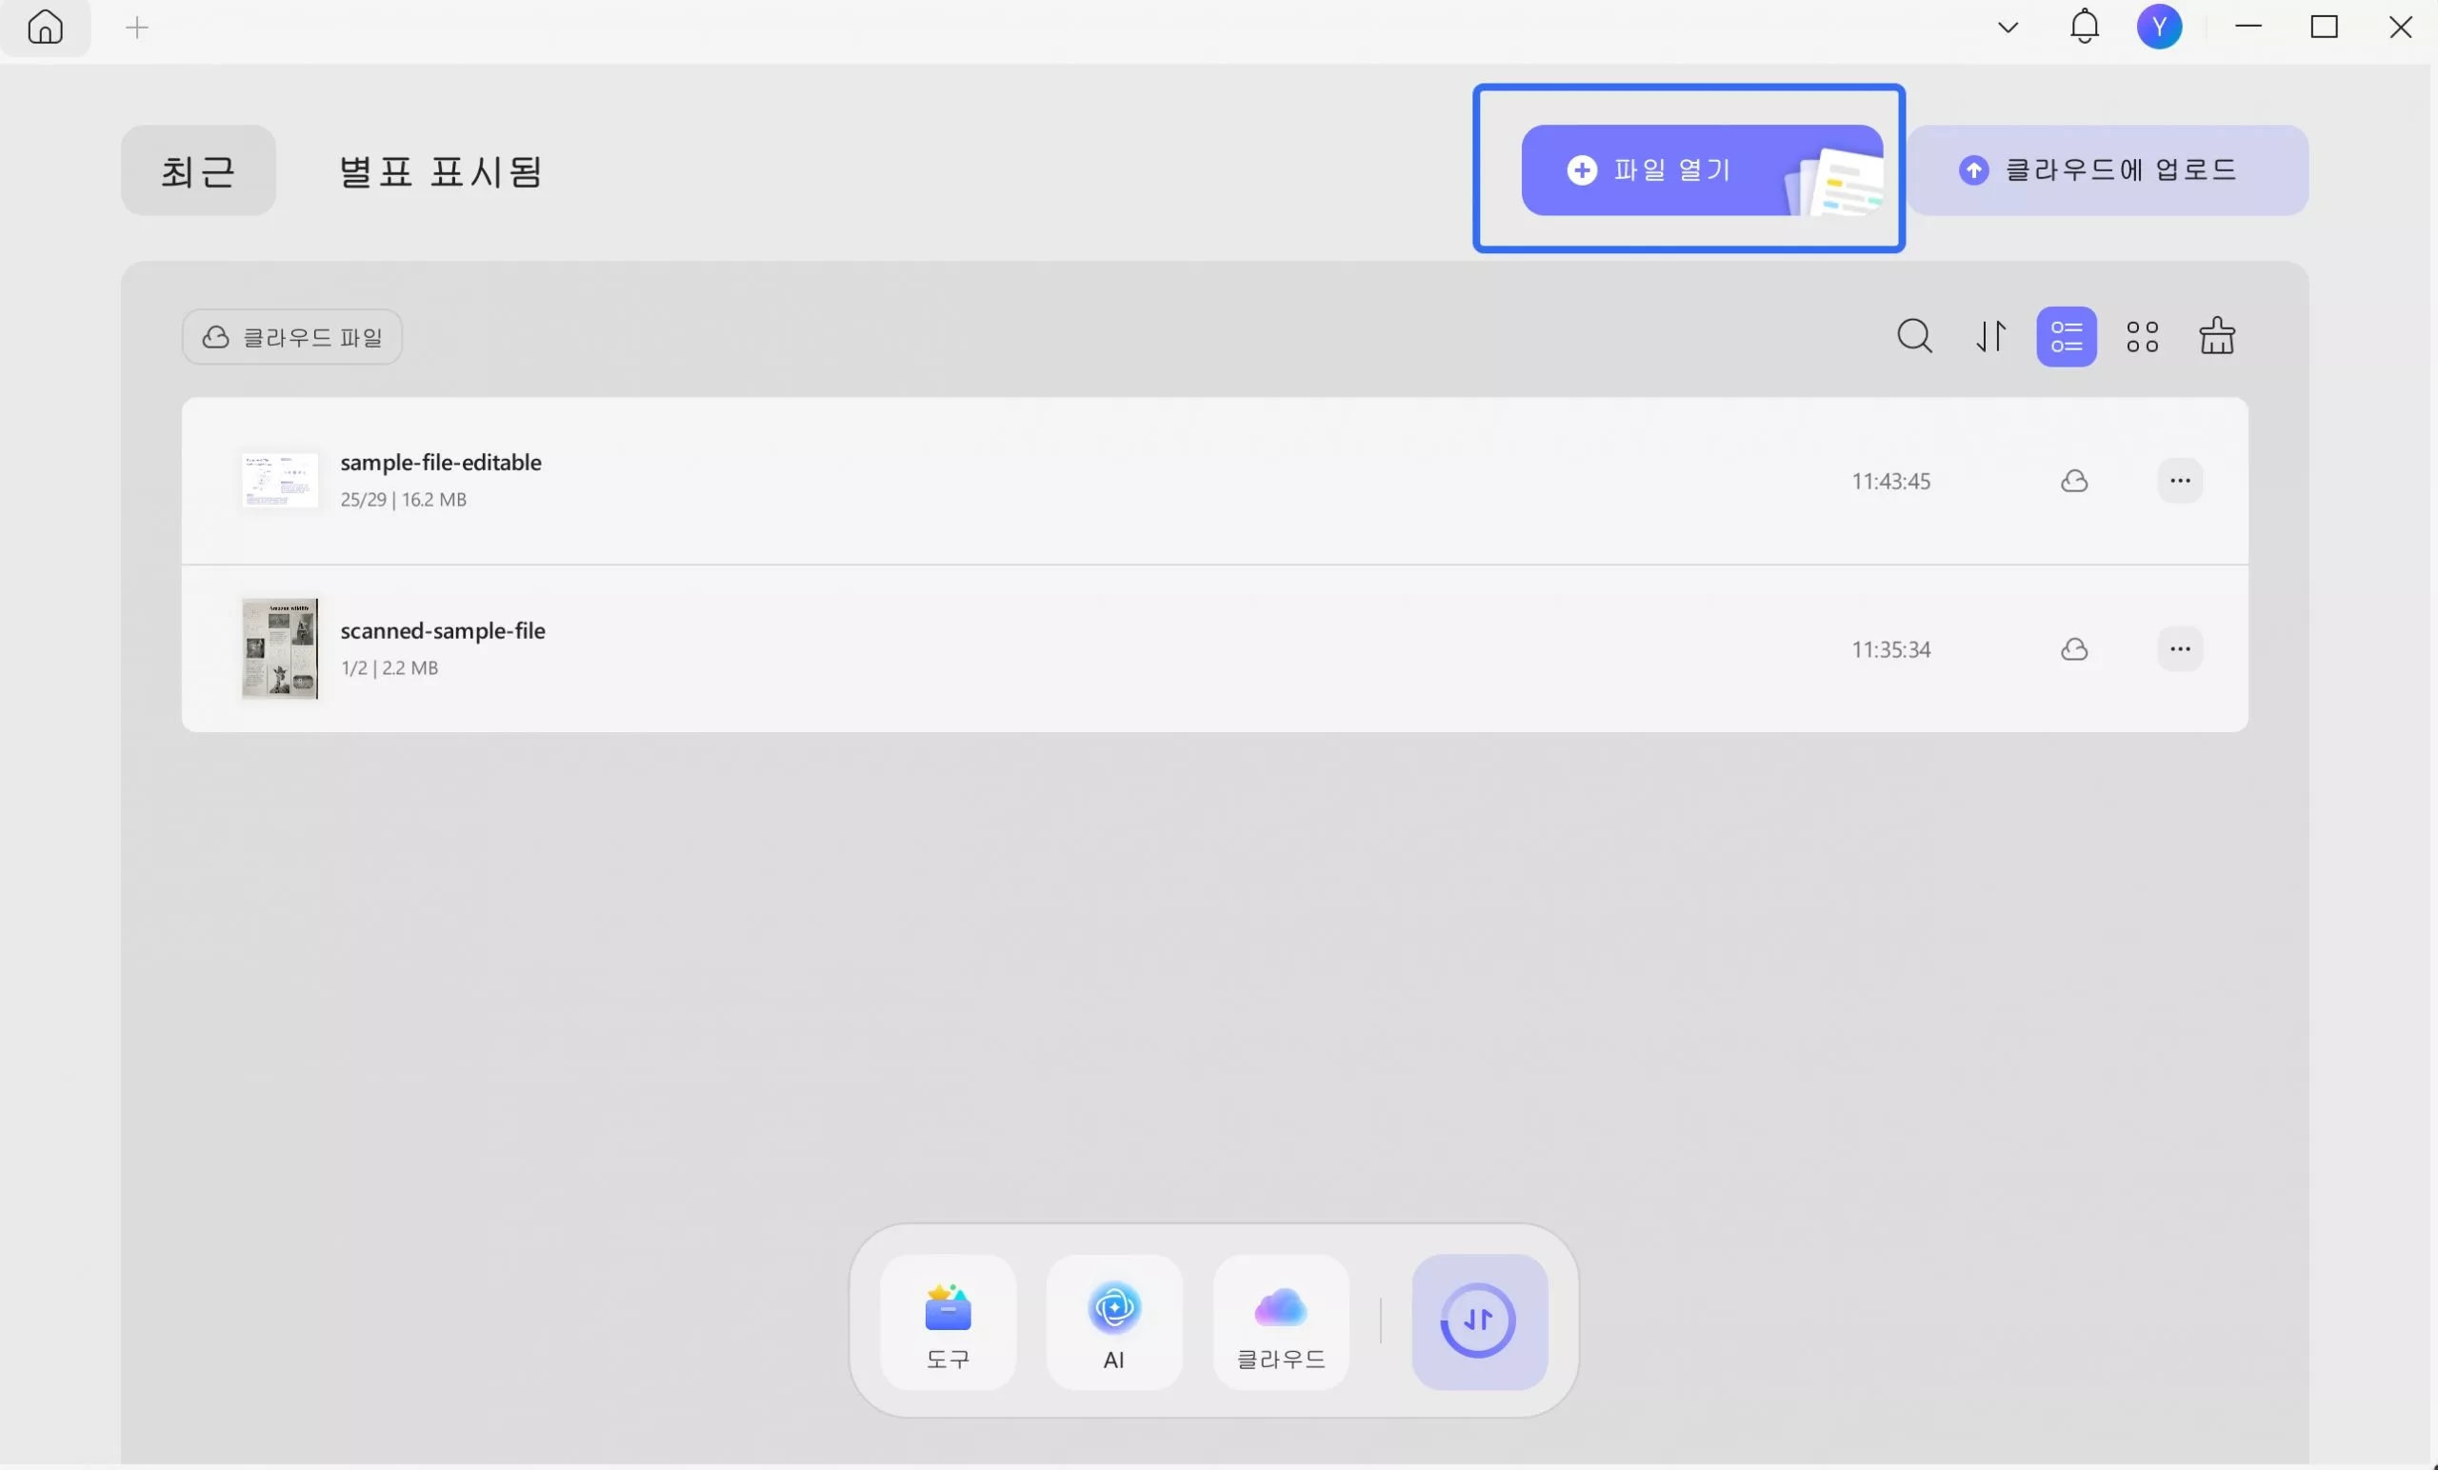
Task: Open more options for scanned-sample-file
Action: (x=2179, y=649)
